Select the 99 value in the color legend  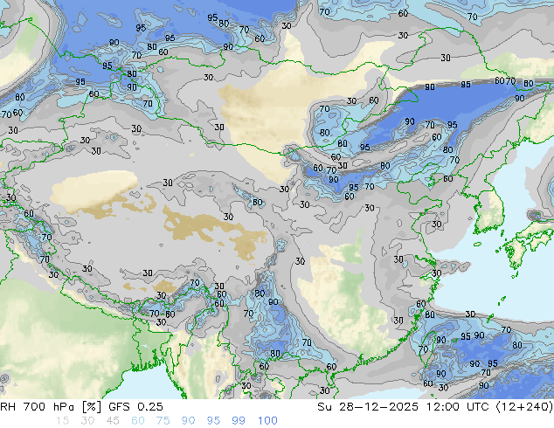click(239, 421)
